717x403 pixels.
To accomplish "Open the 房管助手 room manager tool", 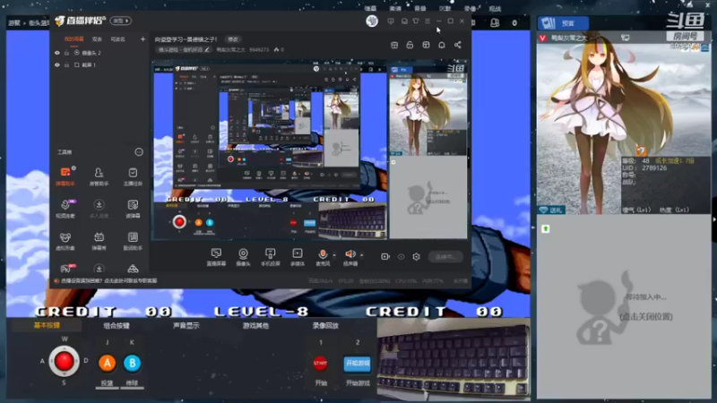I will [99, 176].
